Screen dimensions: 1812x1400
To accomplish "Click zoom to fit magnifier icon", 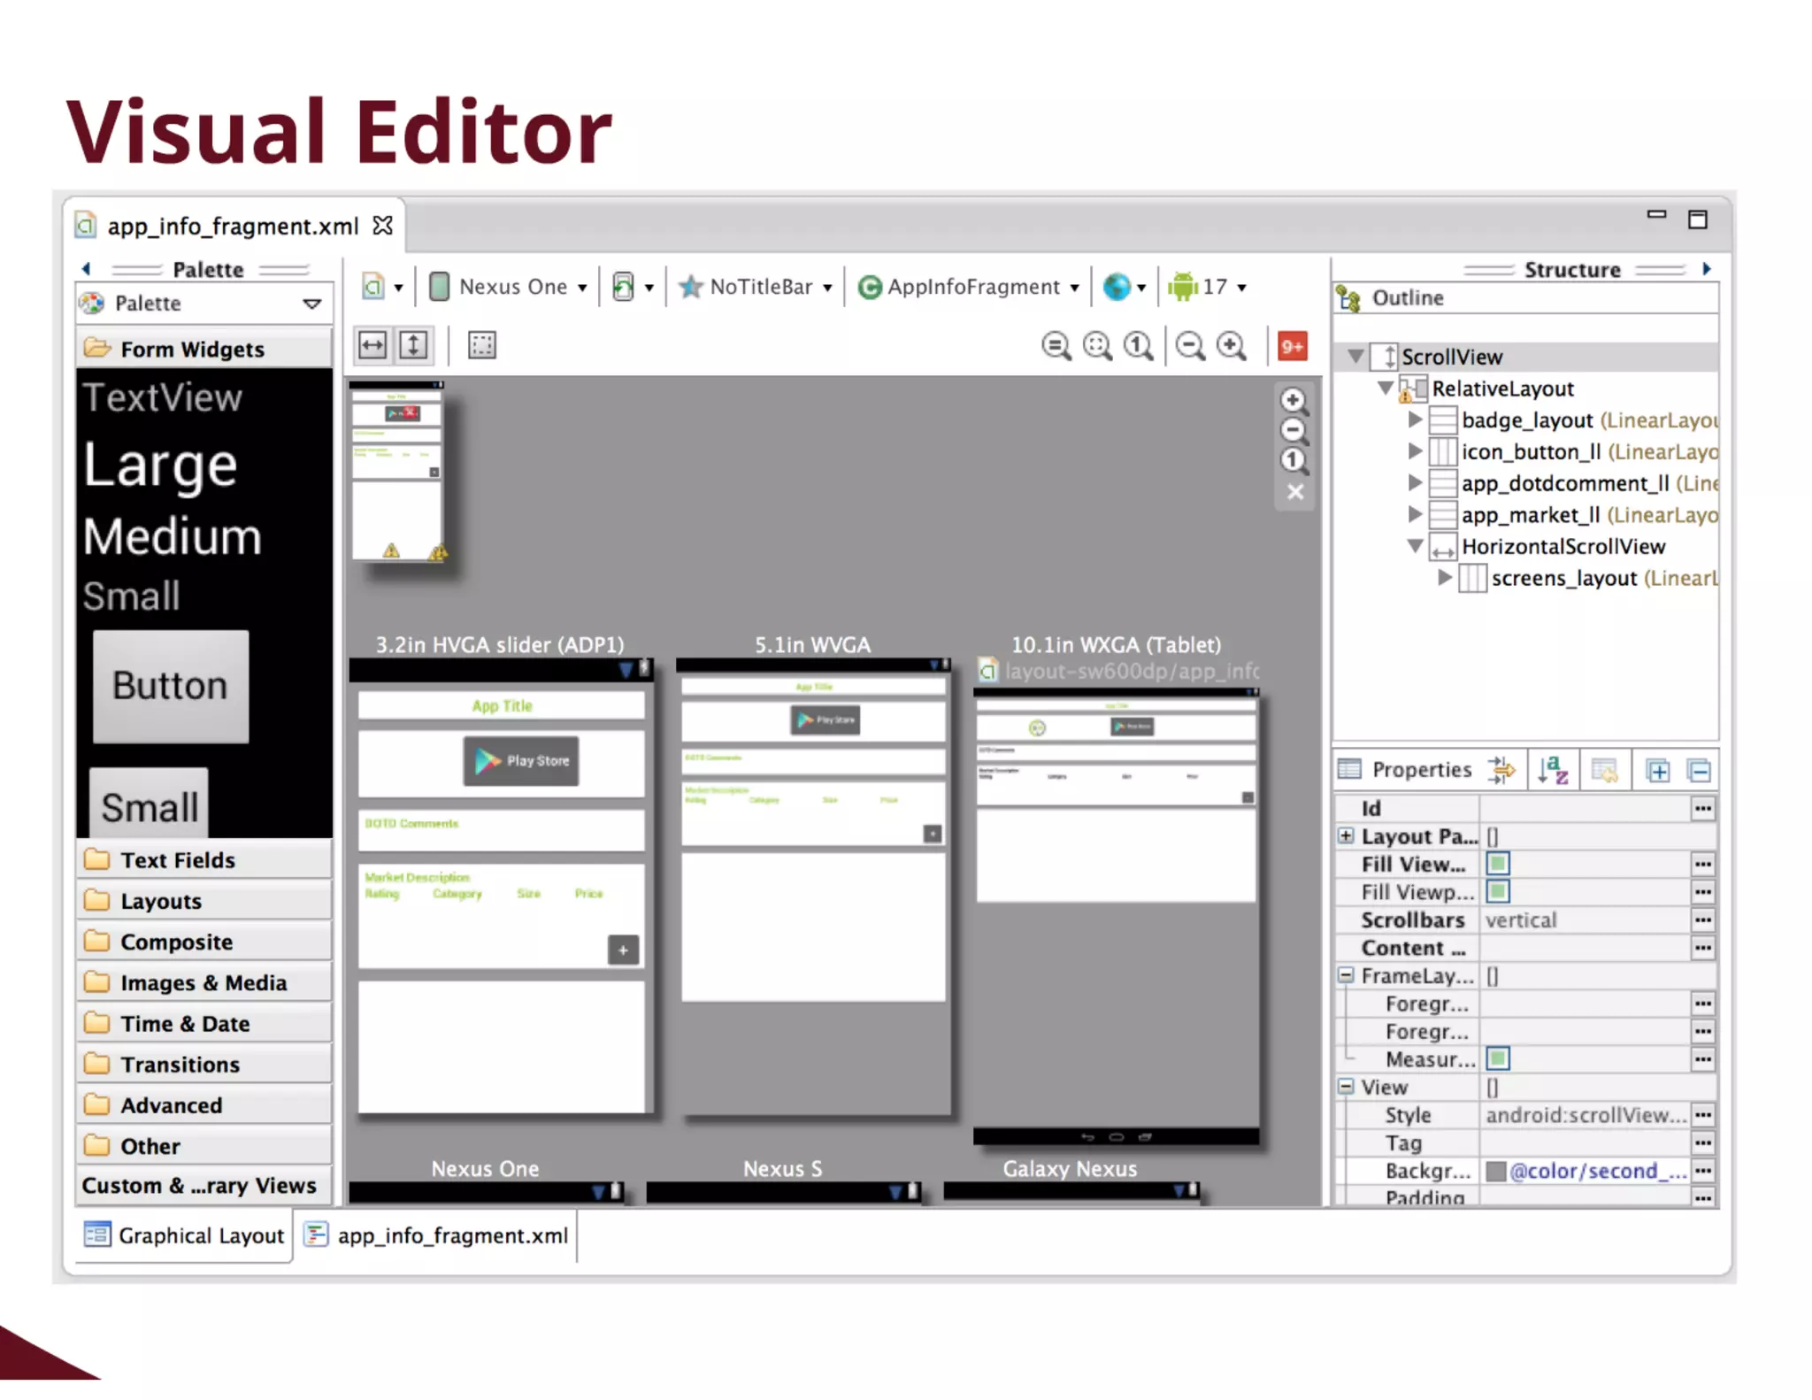I will (1056, 346).
